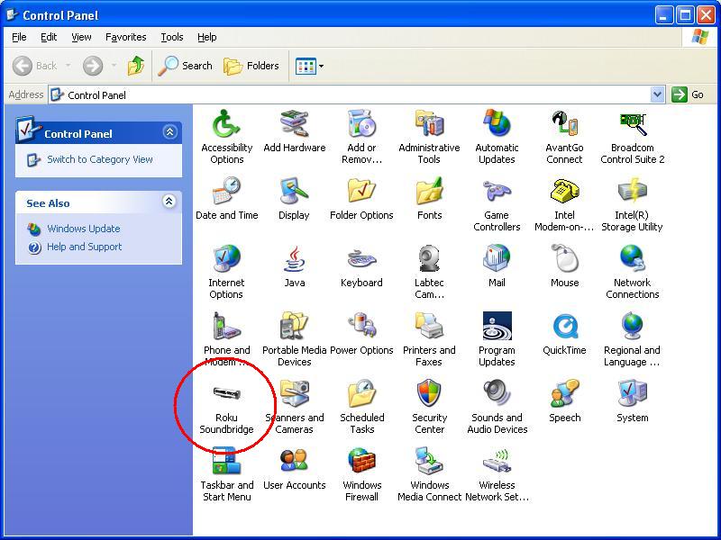Open Accessibility Options applet
Viewport: 721px width, 540px height.
(x=226, y=124)
